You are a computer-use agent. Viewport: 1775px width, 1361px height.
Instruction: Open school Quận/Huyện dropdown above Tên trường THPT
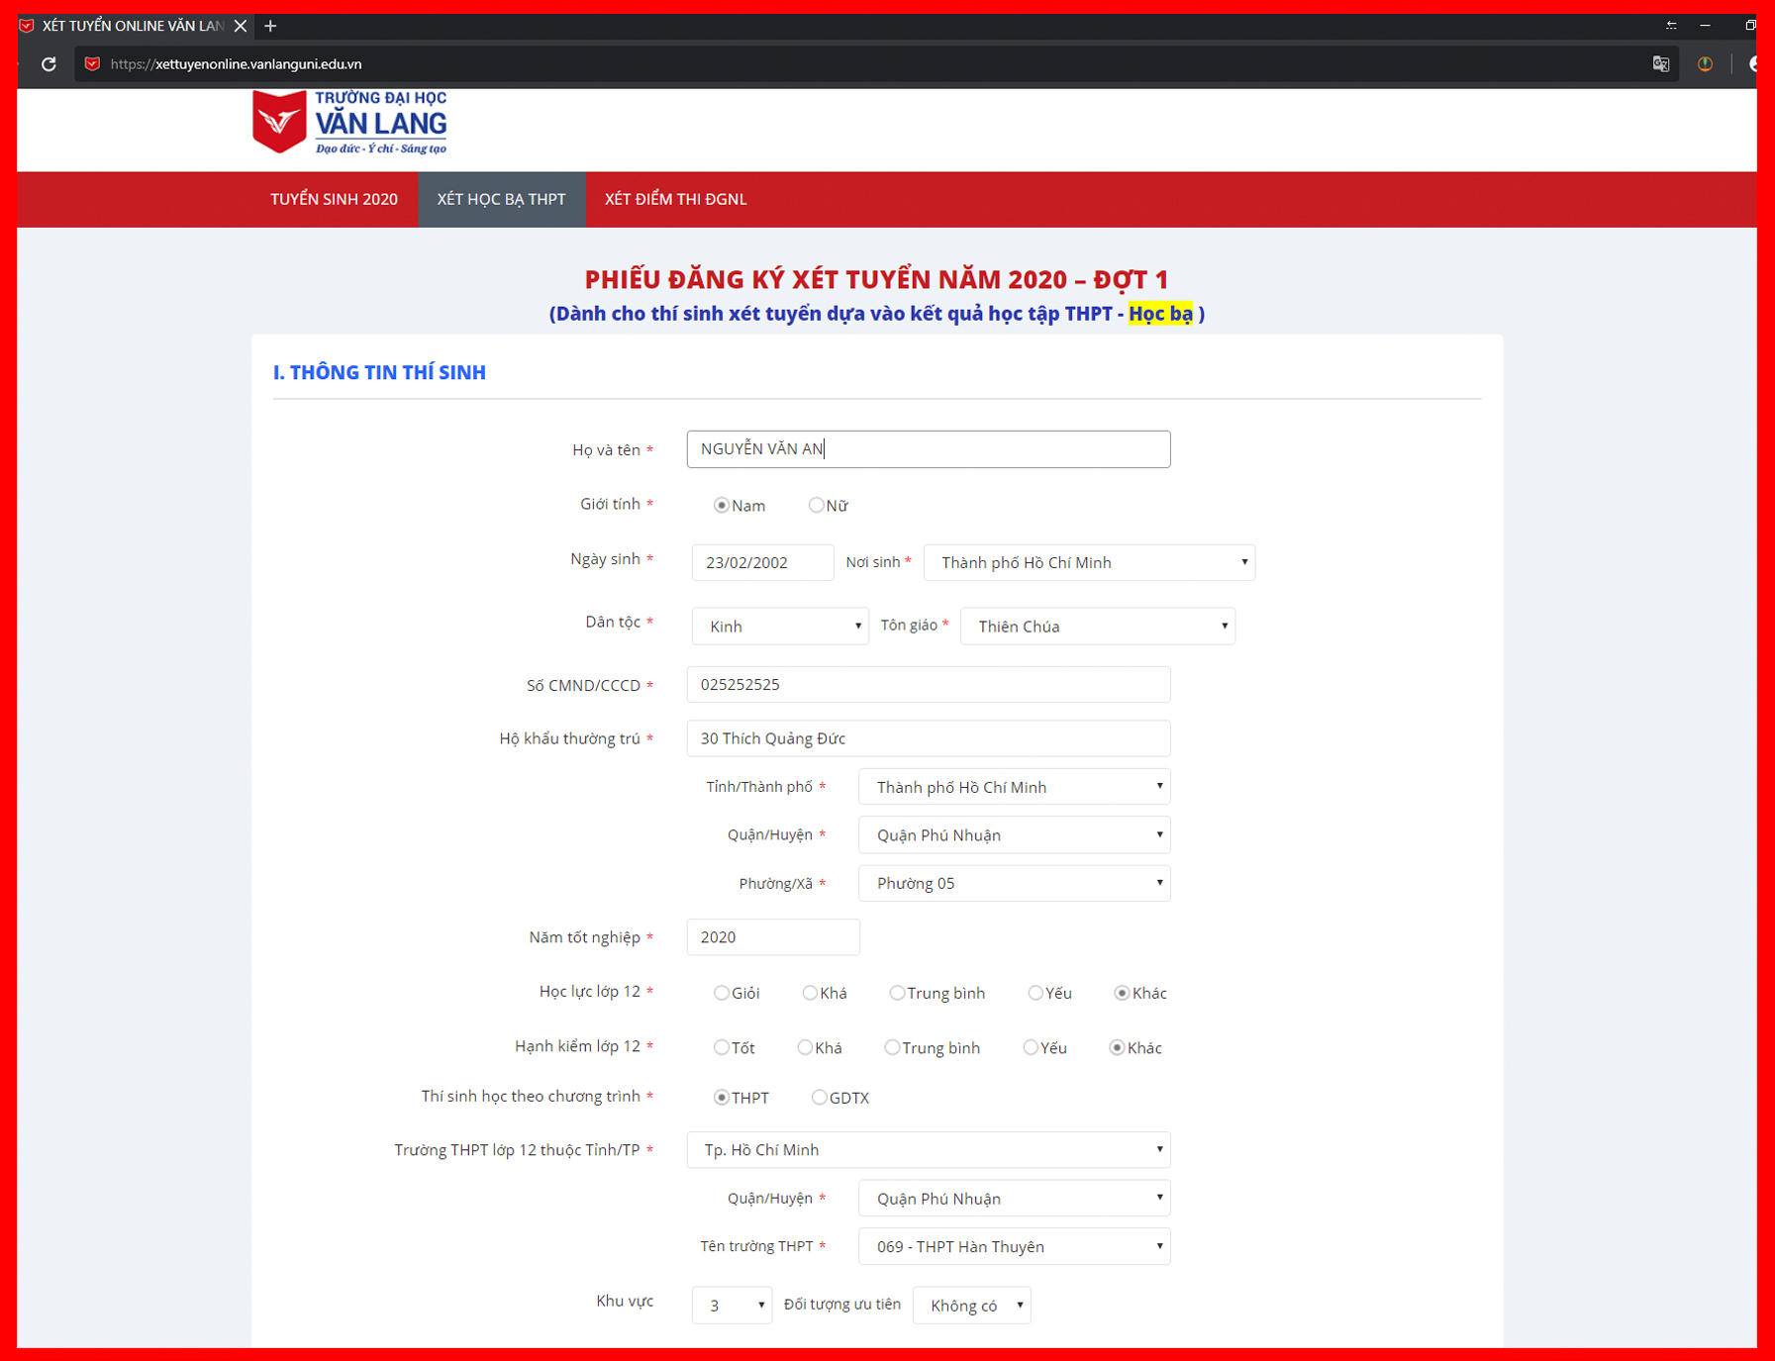tap(1015, 1199)
